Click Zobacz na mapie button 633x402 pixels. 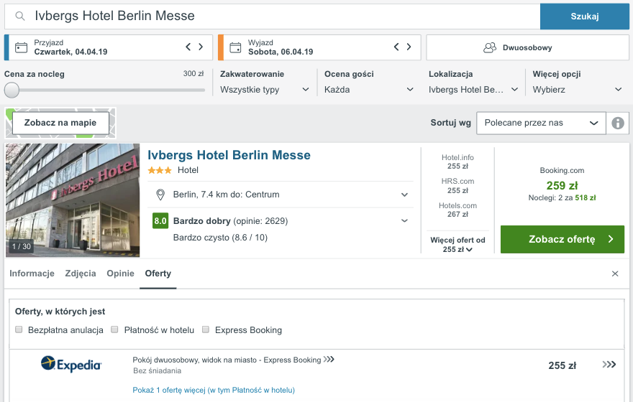click(x=60, y=123)
